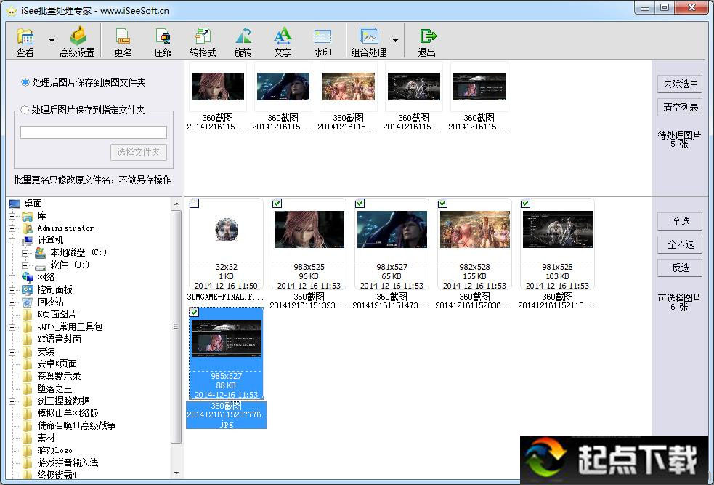Expand the 本地磁盘 (C:) node
Viewport: 714px width, 485px height.
click(x=25, y=253)
